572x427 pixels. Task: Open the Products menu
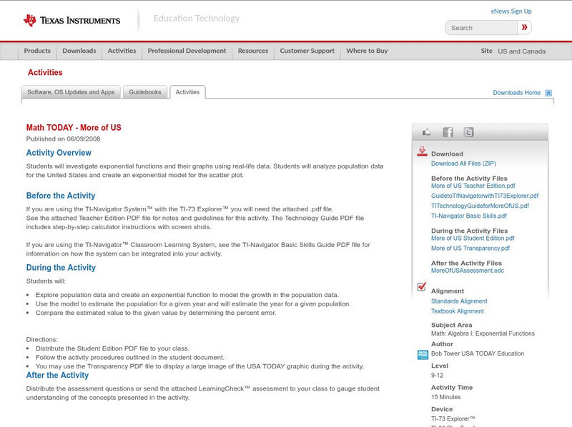click(37, 51)
